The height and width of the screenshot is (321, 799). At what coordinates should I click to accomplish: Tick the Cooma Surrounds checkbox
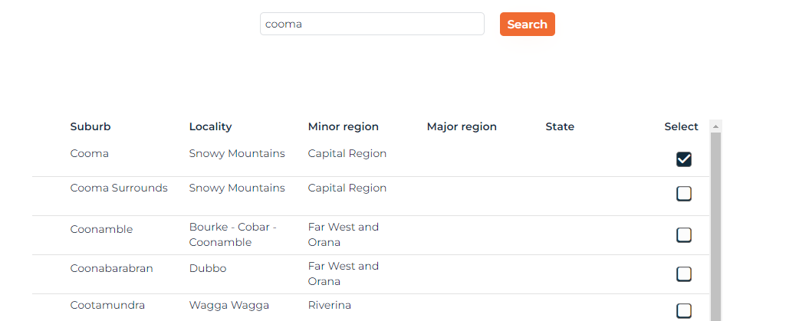(x=684, y=194)
